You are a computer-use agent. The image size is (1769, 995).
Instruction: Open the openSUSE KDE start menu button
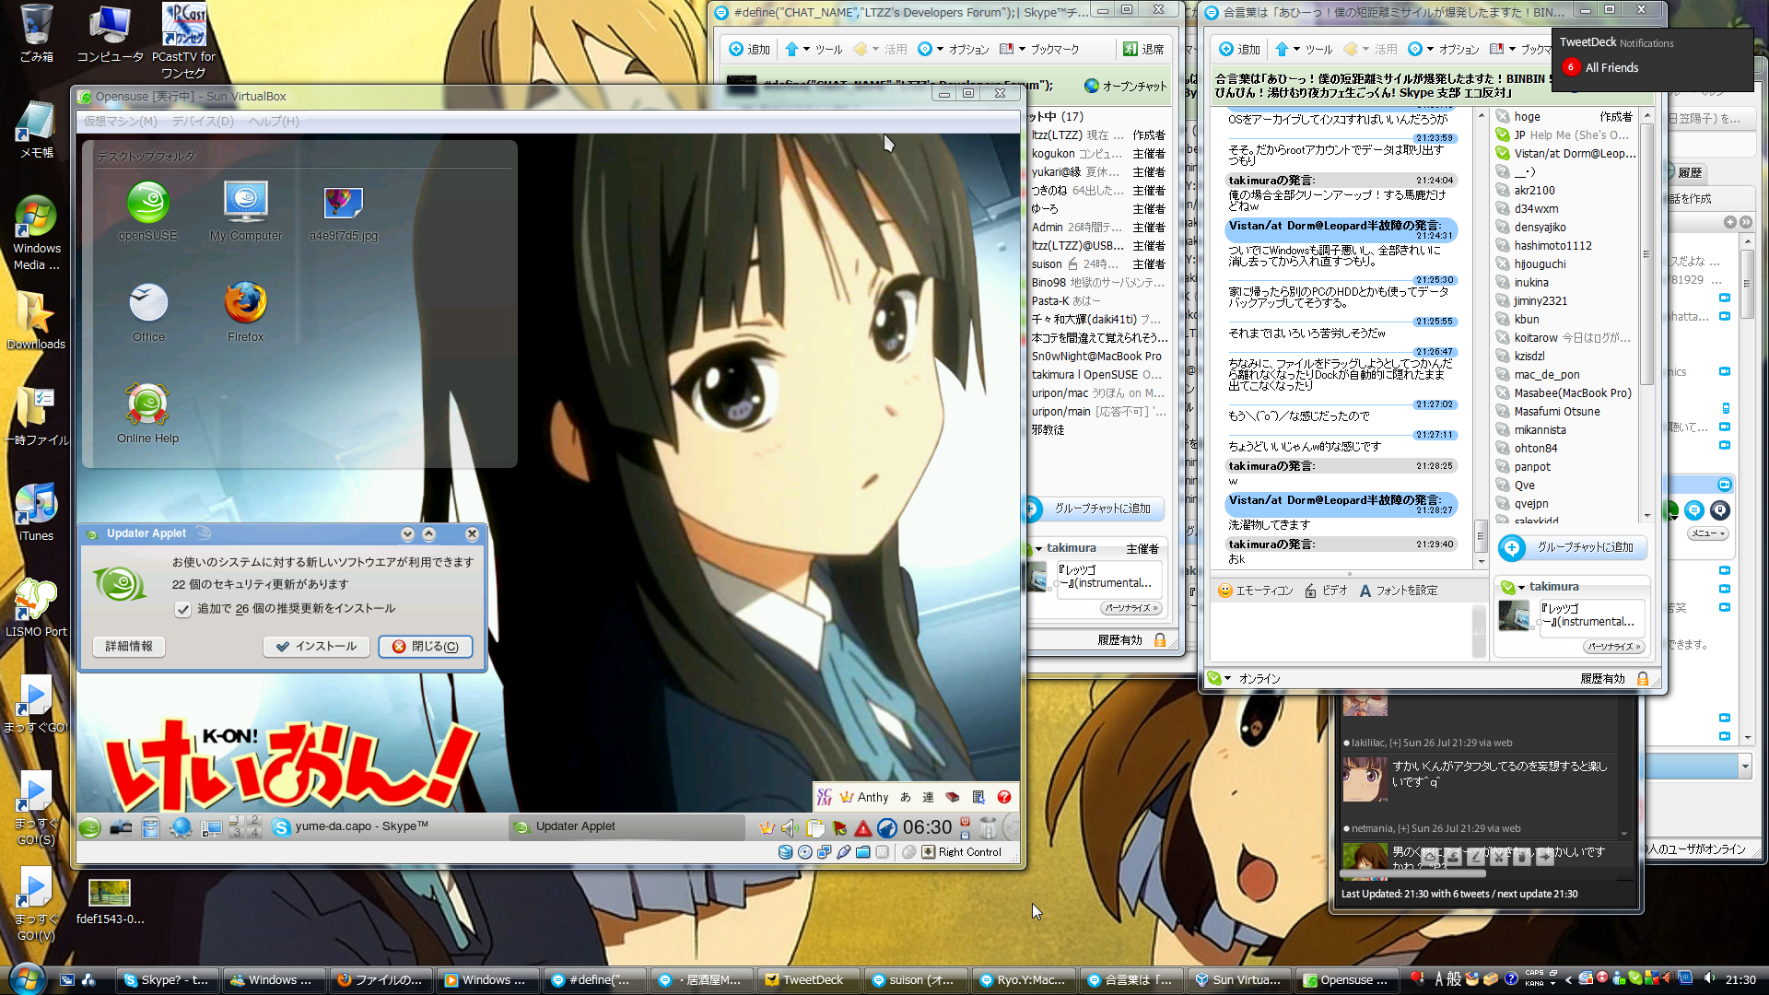tap(89, 827)
